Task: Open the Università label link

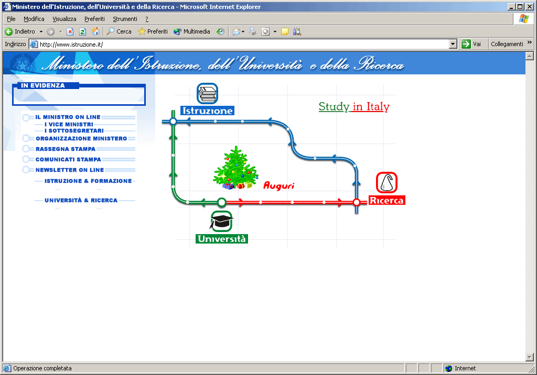Action: [222, 238]
